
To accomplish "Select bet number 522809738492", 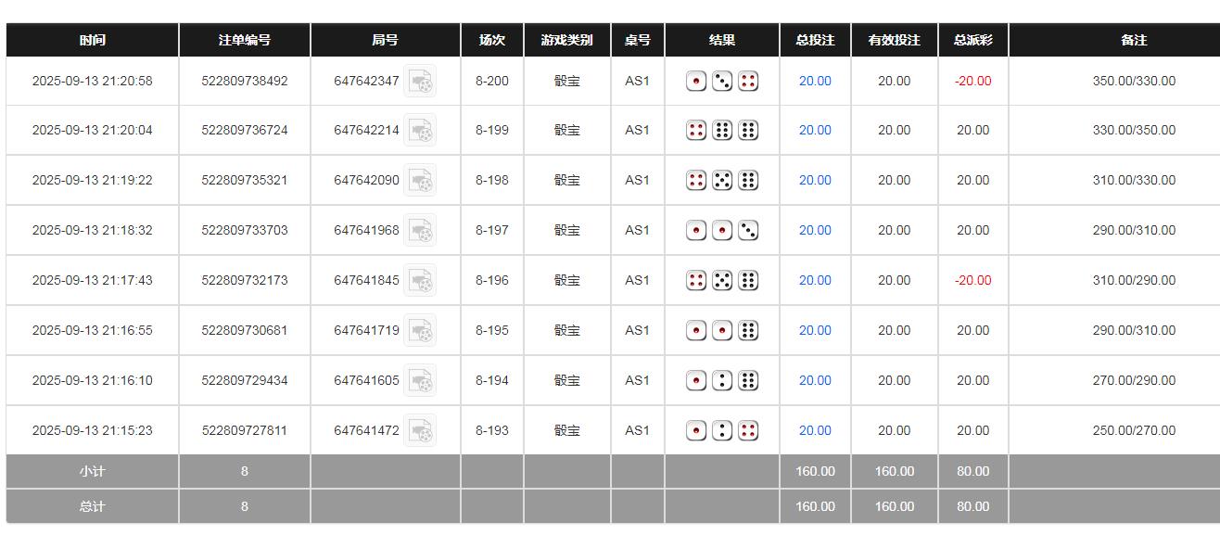I will pyautogui.click(x=245, y=82).
